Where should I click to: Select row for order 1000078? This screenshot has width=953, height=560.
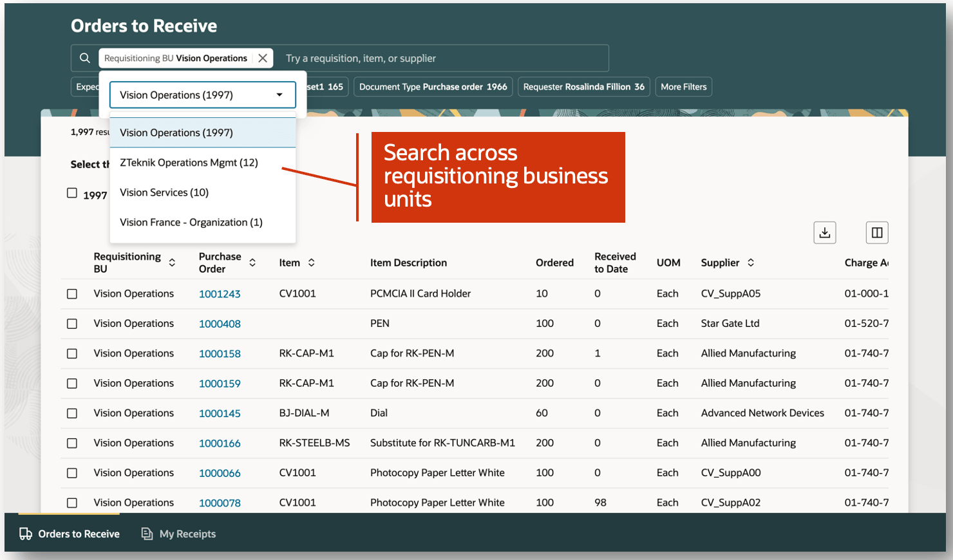[x=72, y=503]
